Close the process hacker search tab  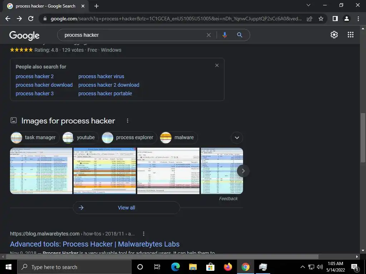click(83, 6)
